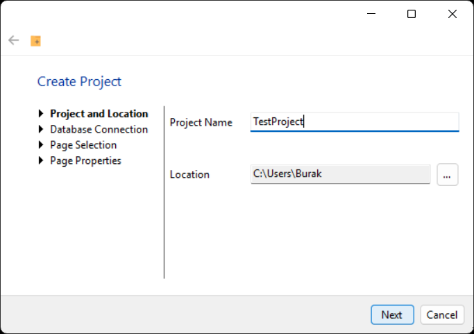Viewport: 474px width, 334px height.
Task: Open the Page Selection step
Action: [83, 145]
